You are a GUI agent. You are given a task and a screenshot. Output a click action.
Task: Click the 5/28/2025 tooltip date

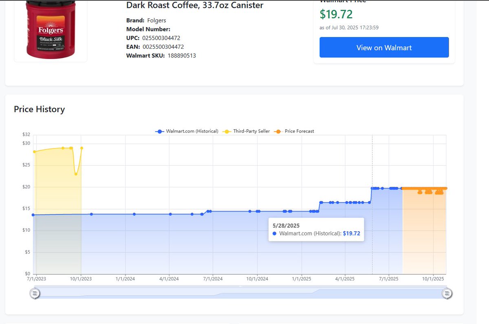286,225
